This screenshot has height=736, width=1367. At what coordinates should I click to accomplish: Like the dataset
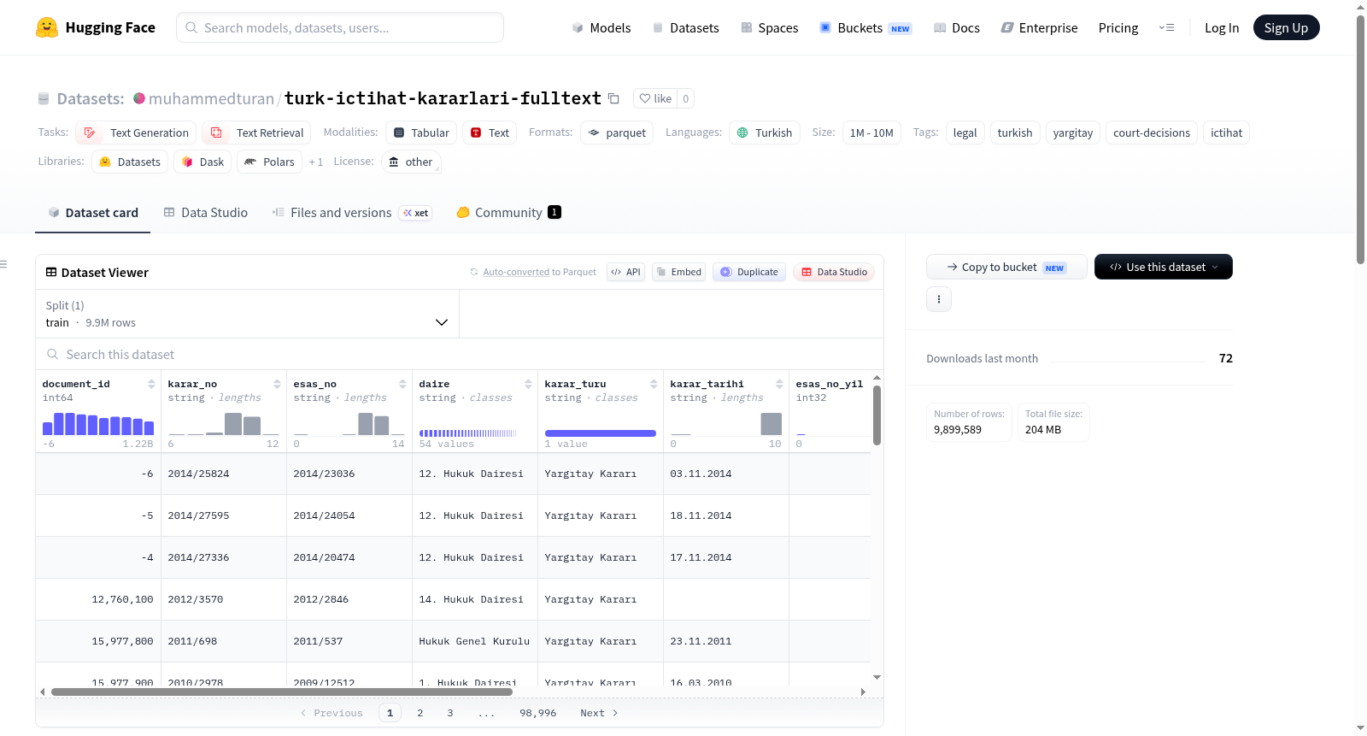point(655,98)
